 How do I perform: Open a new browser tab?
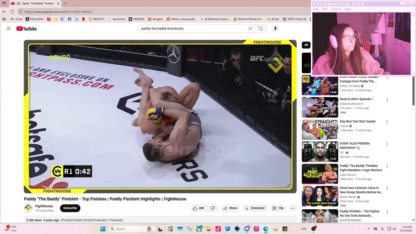(x=65, y=3)
